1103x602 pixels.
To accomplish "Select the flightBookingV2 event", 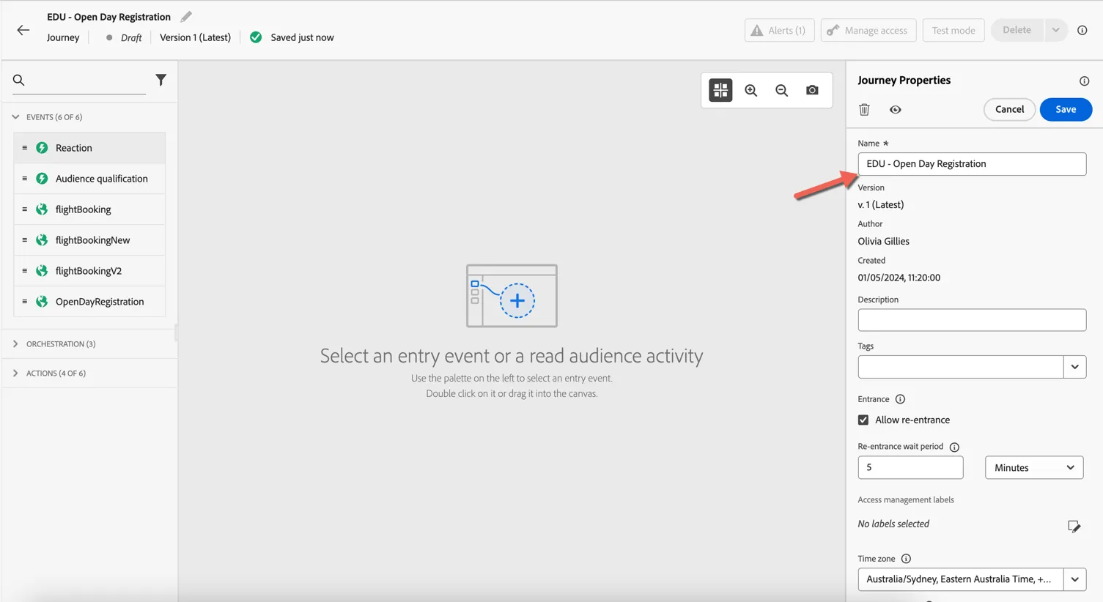I will pos(89,271).
